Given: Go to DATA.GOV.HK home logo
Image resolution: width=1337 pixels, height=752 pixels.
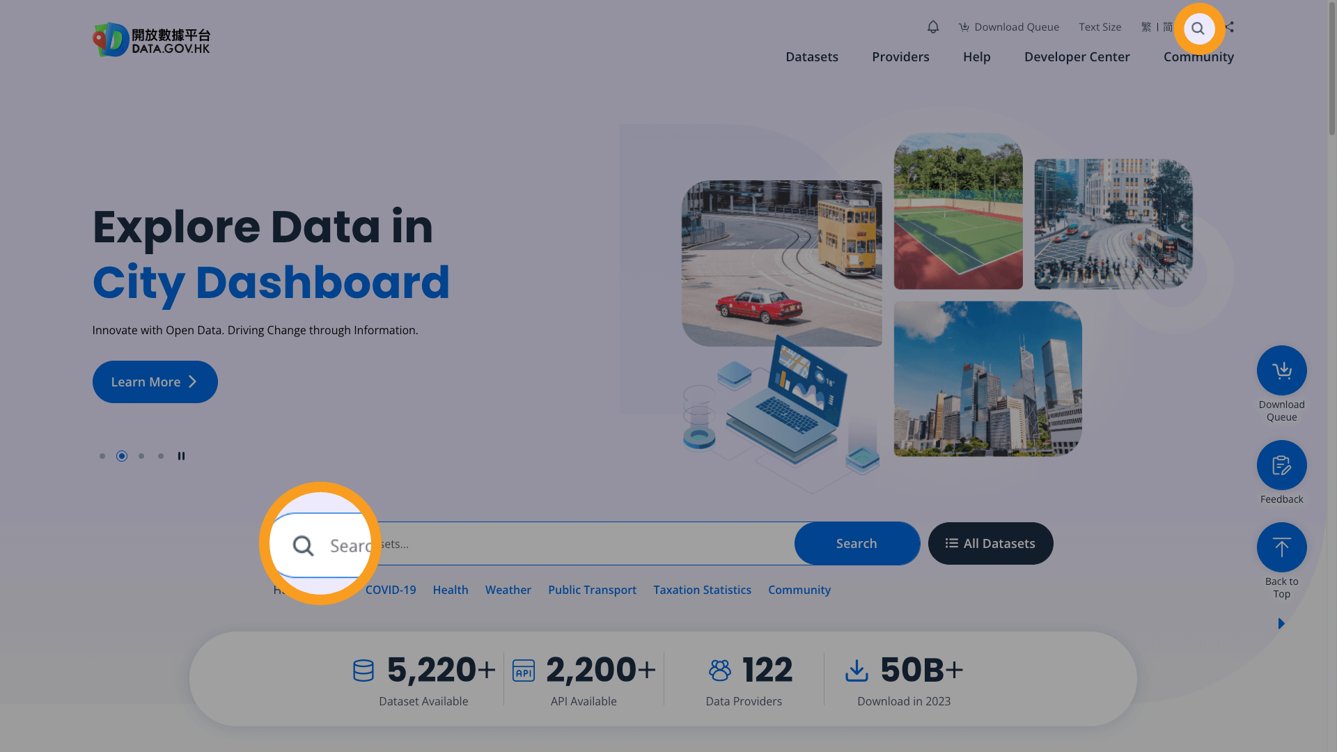Looking at the screenshot, I should [151, 40].
